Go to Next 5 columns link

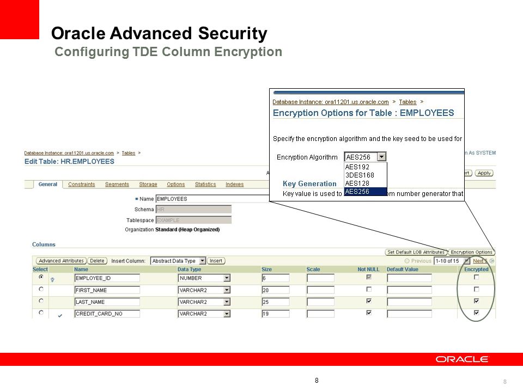pyautogui.click(x=480, y=261)
